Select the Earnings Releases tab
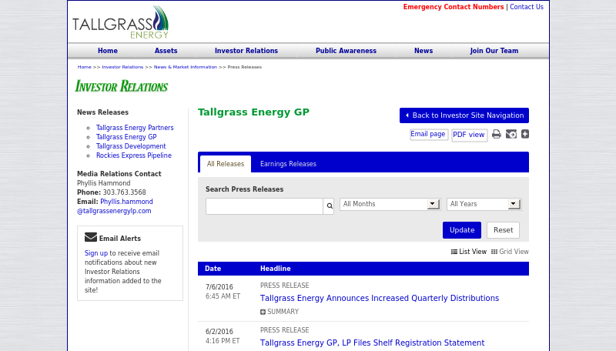 tap(288, 164)
